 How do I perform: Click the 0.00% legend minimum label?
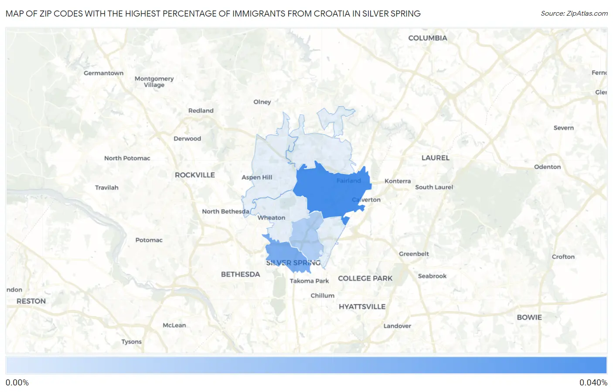tap(17, 382)
